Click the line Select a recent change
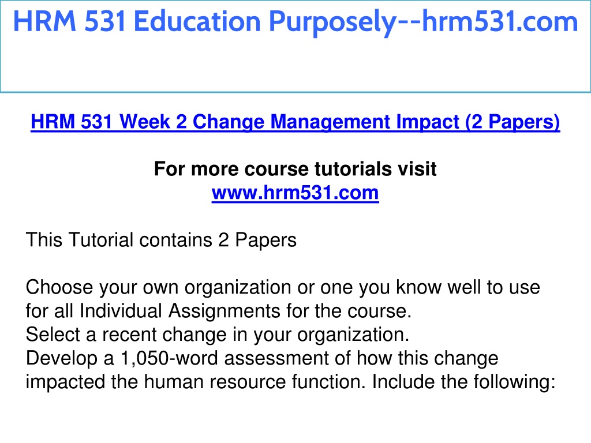 [x=218, y=335]
